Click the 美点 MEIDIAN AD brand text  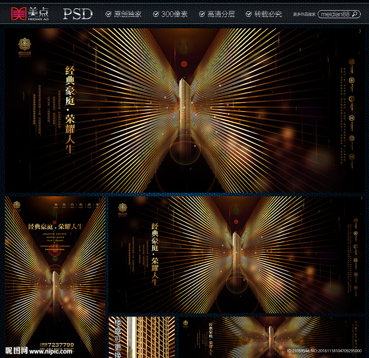tap(38, 14)
